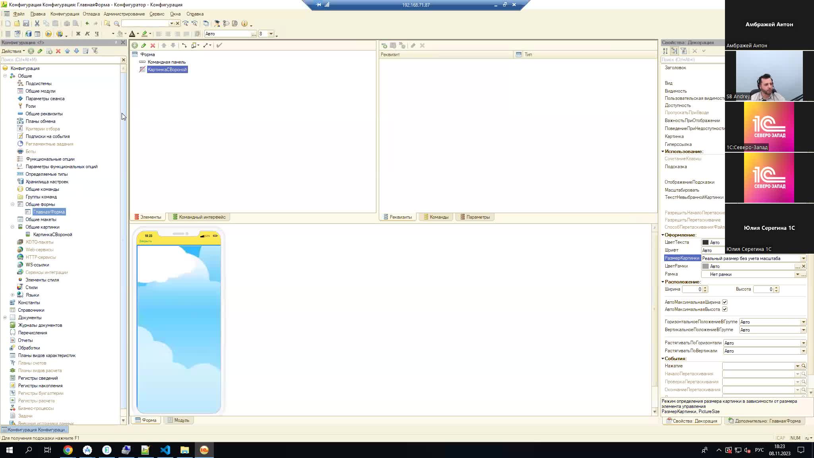Click the update database configuration cylinder icon
The width and height of the screenshot is (814, 458).
pyautogui.click(x=28, y=34)
